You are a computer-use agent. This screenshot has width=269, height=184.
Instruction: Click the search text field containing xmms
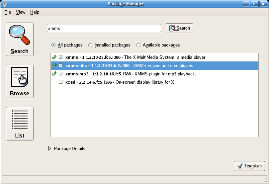click(104, 28)
